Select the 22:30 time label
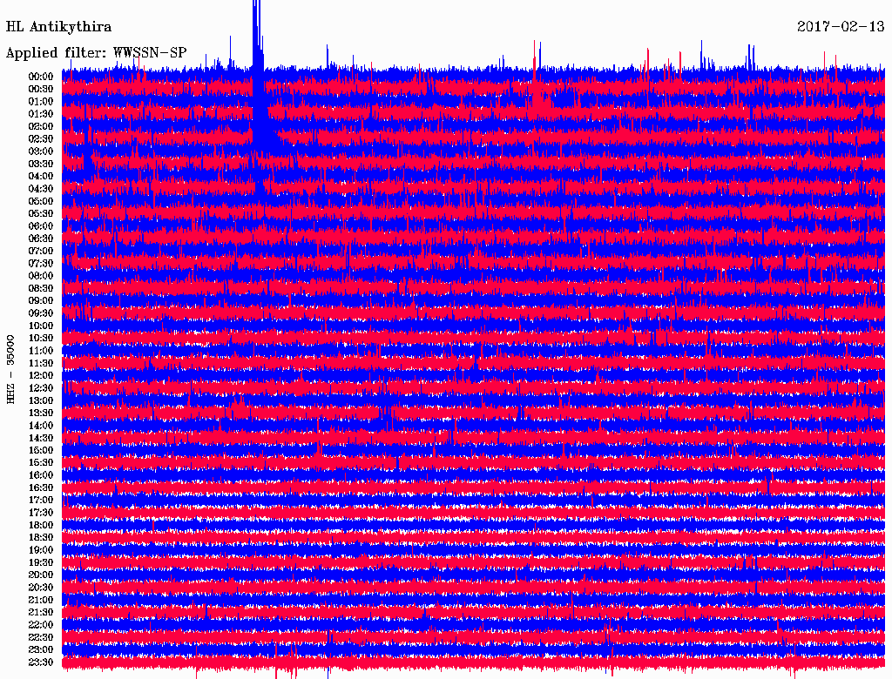Viewport: 892px width, 679px height. pyautogui.click(x=41, y=637)
